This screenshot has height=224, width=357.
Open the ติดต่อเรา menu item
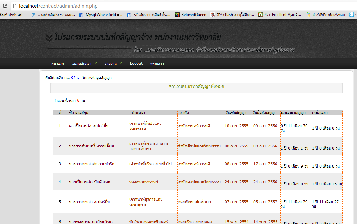pyautogui.click(x=157, y=63)
